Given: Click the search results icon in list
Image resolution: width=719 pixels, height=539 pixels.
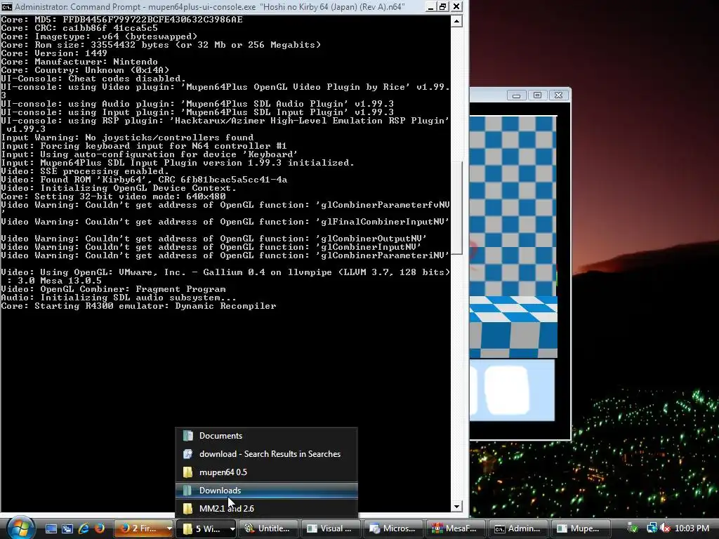Looking at the screenshot, I should (x=187, y=454).
